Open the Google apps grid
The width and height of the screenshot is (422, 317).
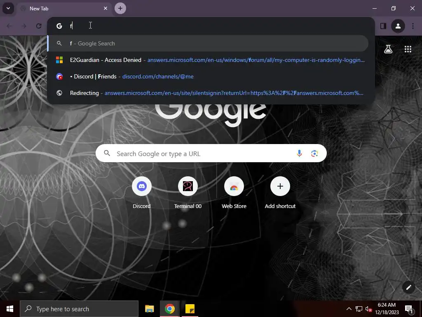pyautogui.click(x=408, y=49)
